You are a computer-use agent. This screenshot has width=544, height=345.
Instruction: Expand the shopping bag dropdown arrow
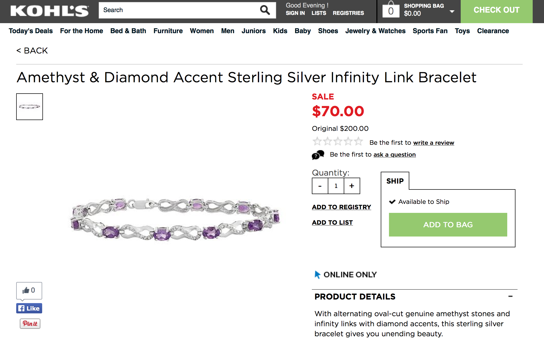(452, 11)
